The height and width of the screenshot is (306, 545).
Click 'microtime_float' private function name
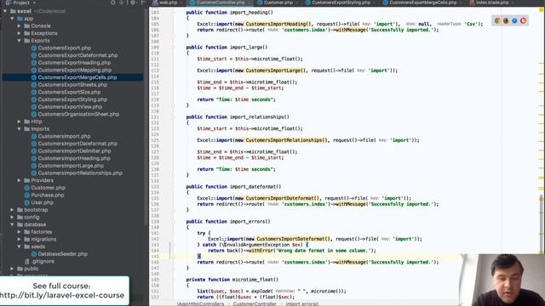pyautogui.click(x=253, y=280)
